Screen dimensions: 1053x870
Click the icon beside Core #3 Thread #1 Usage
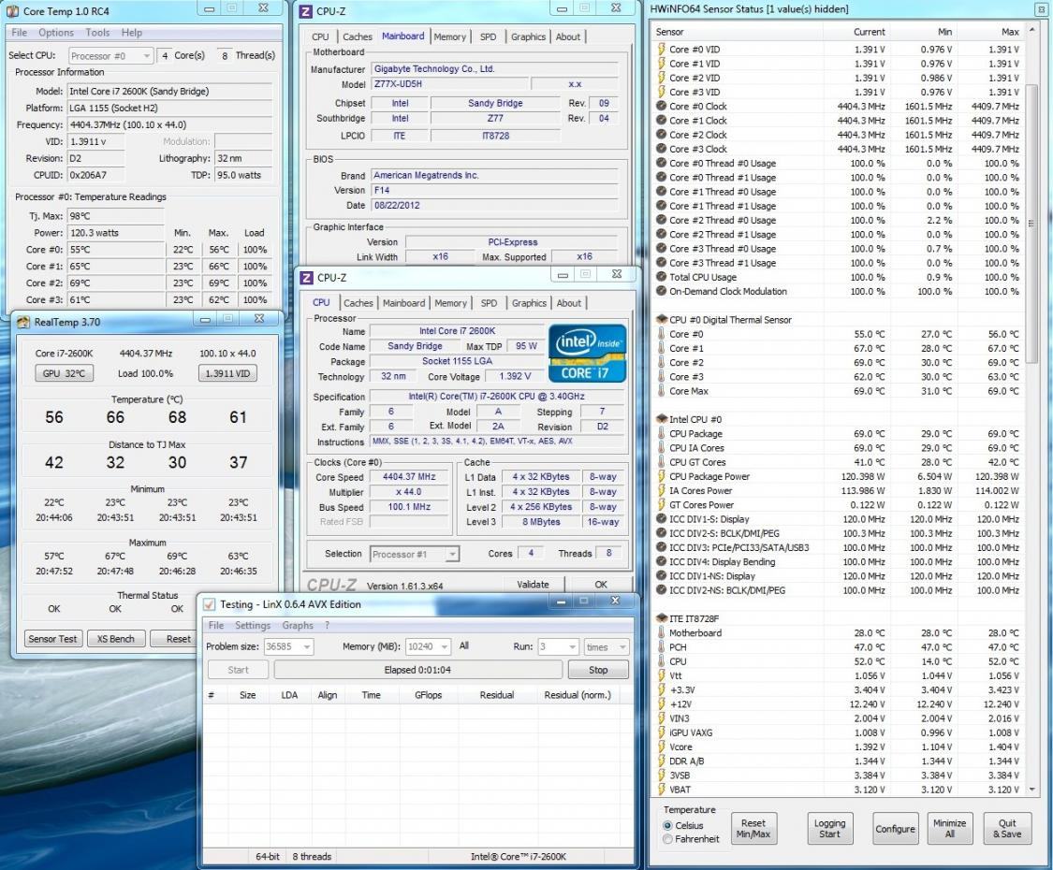pyautogui.click(x=662, y=263)
